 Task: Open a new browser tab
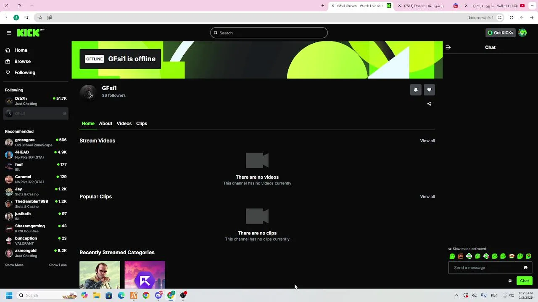pyautogui.click(x=323, y=6)
